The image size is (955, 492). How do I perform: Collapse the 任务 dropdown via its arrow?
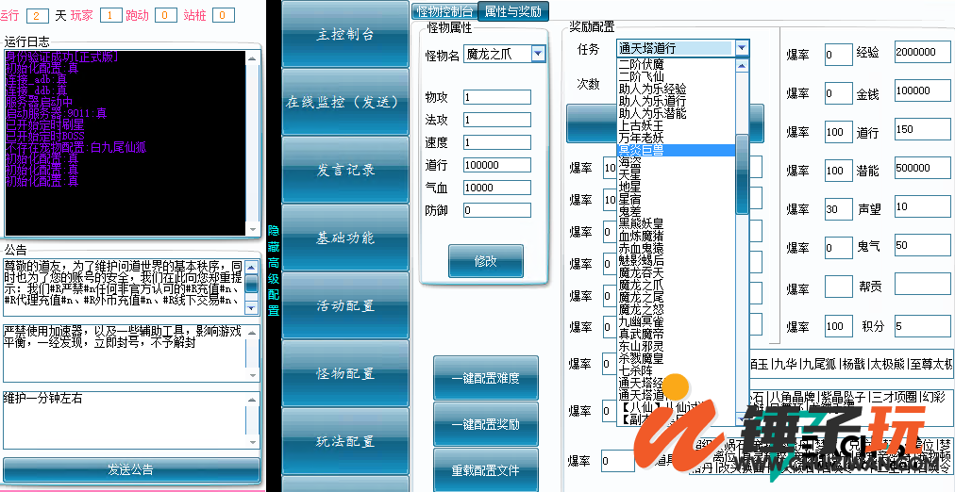pyautogui.click(x=742, y=48)
